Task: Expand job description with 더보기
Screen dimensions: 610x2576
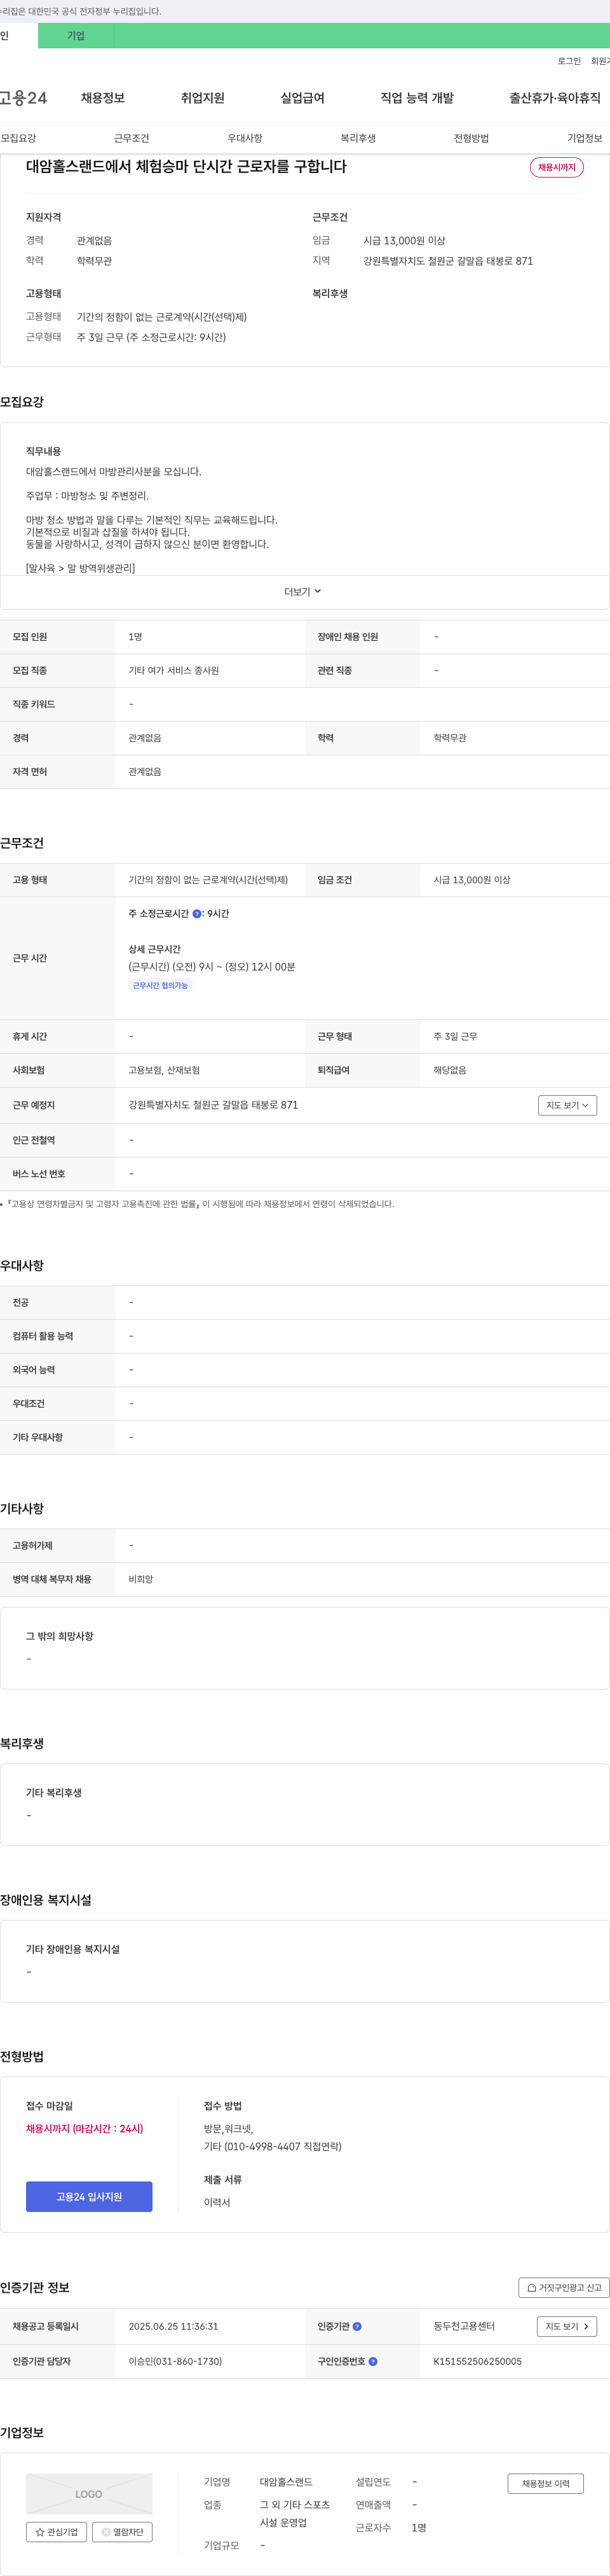Action: [304, 592]
